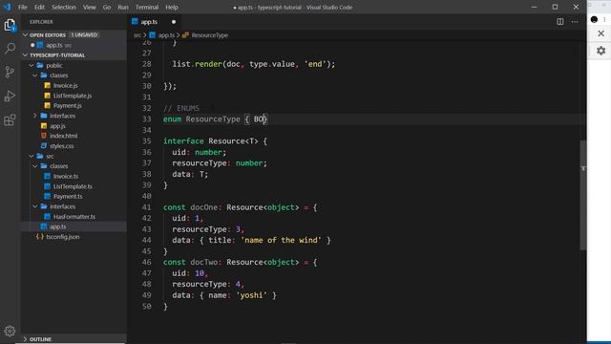Expand the Outline section

26,339
